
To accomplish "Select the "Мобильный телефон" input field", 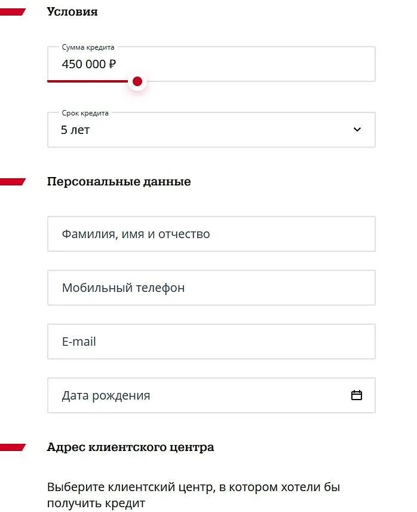I will pos(211,288).
